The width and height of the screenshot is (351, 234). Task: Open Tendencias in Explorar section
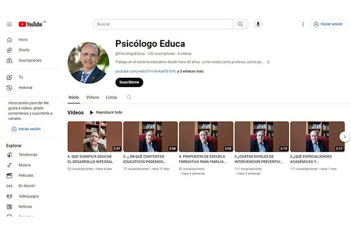point(27,154)
